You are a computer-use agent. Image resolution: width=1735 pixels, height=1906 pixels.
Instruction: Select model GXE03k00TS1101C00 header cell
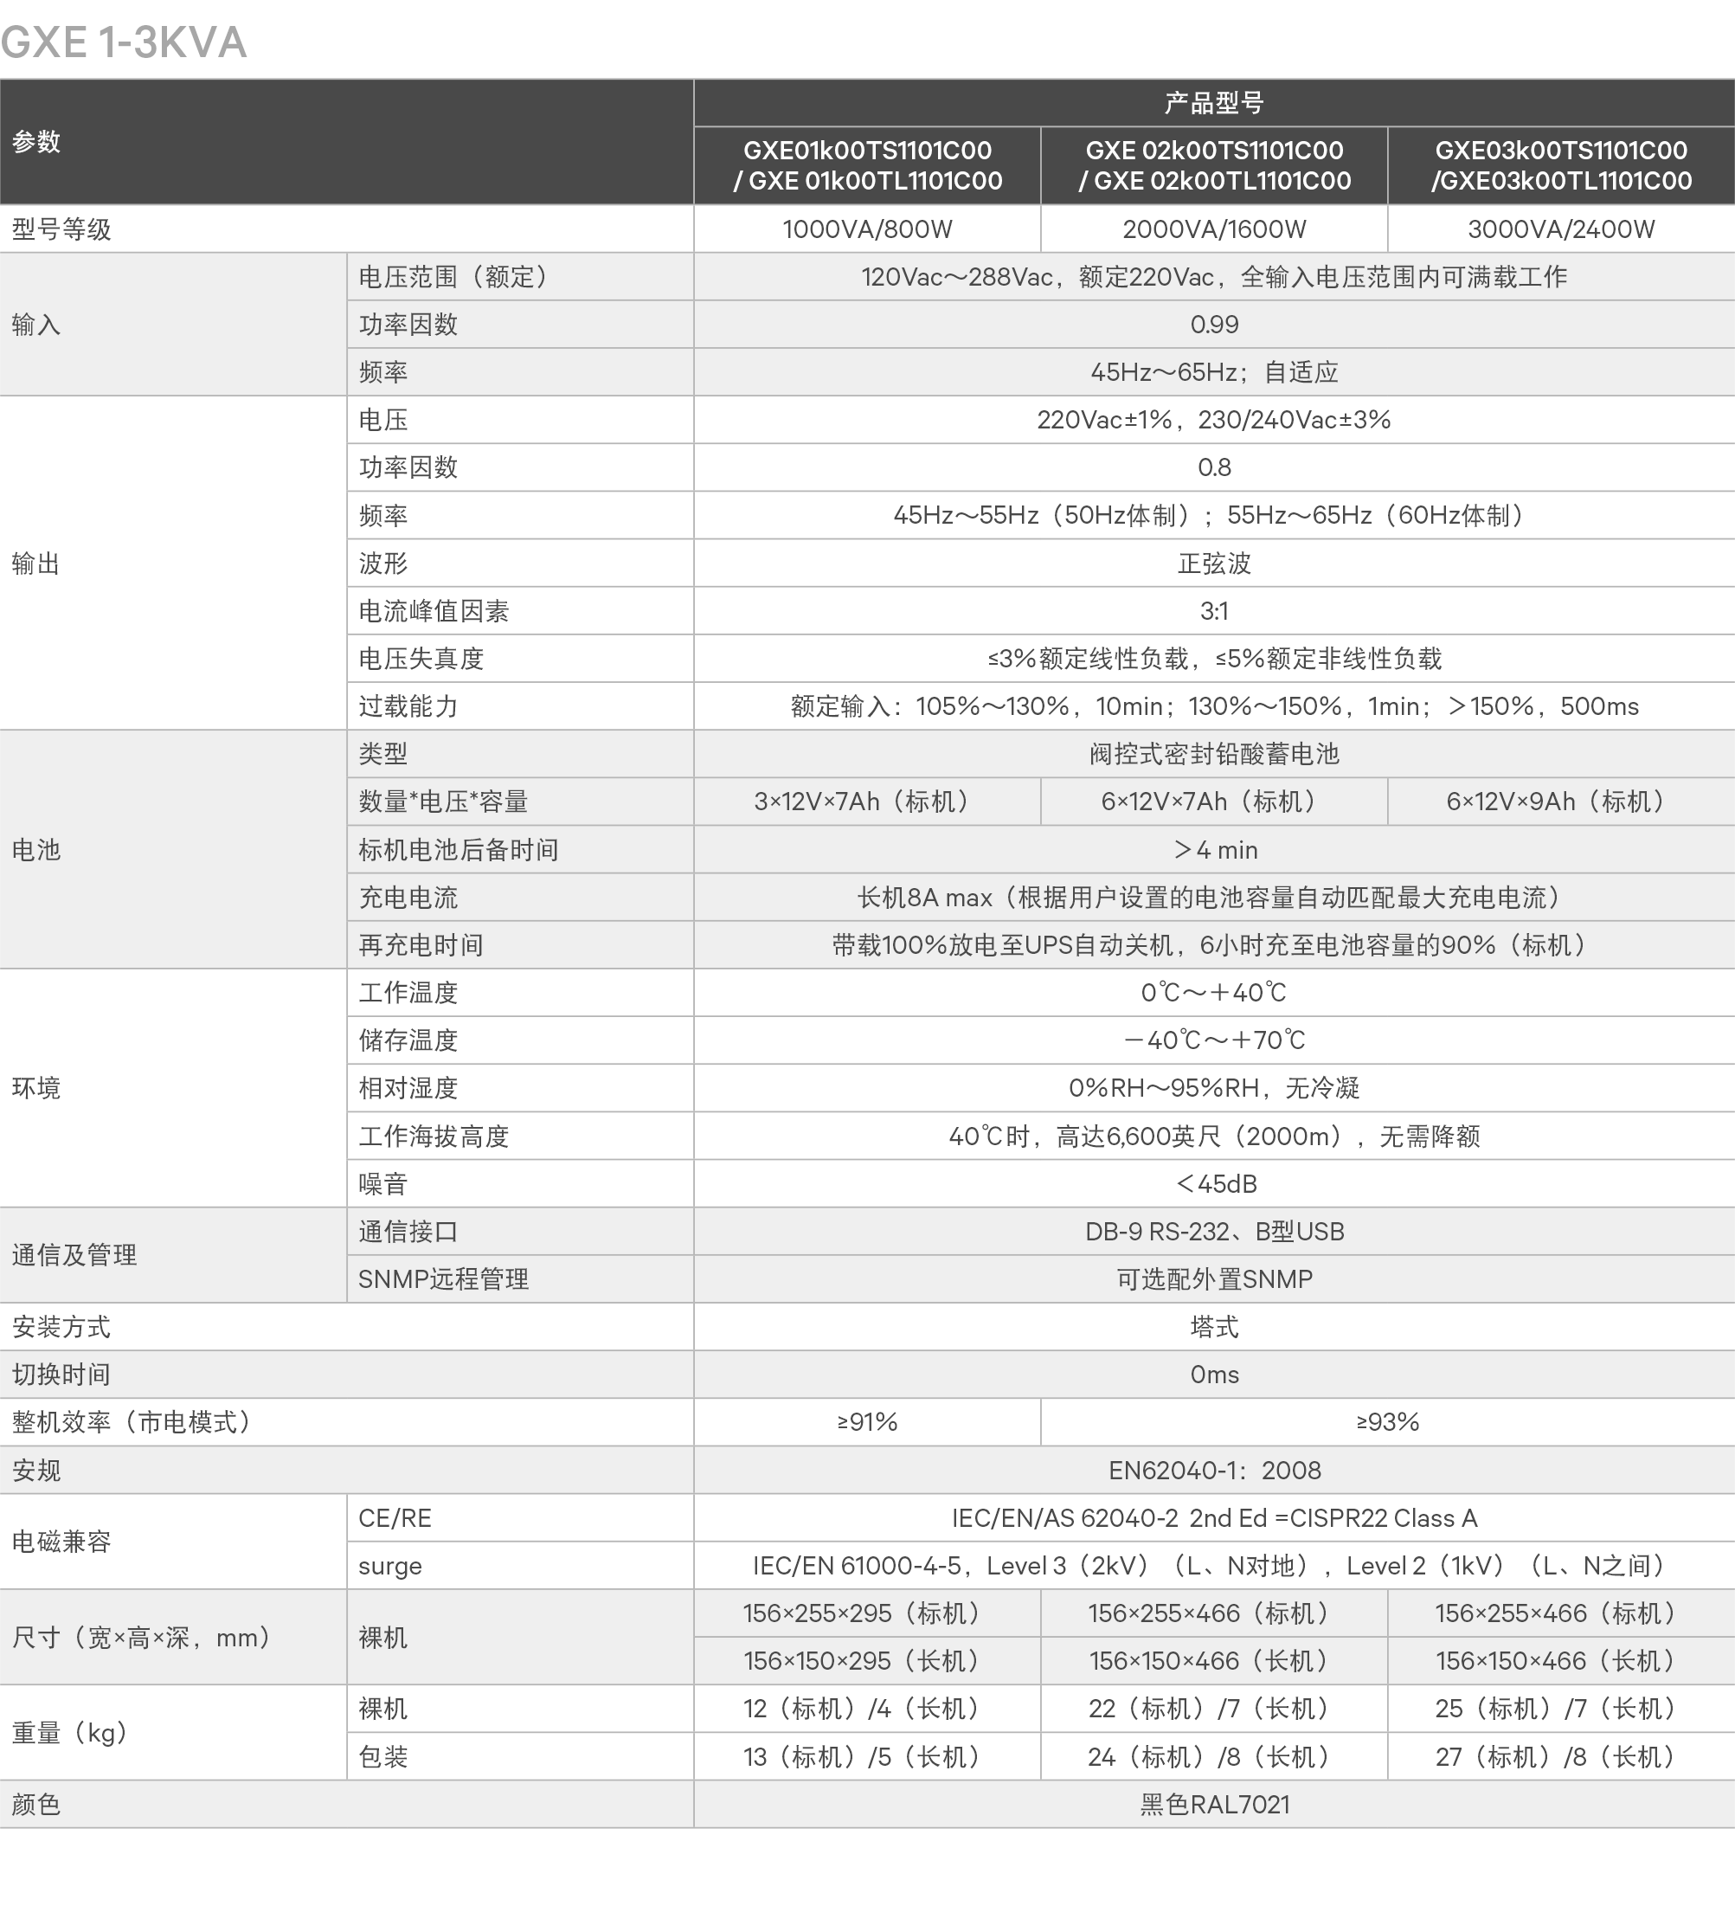click(1561, 165)
